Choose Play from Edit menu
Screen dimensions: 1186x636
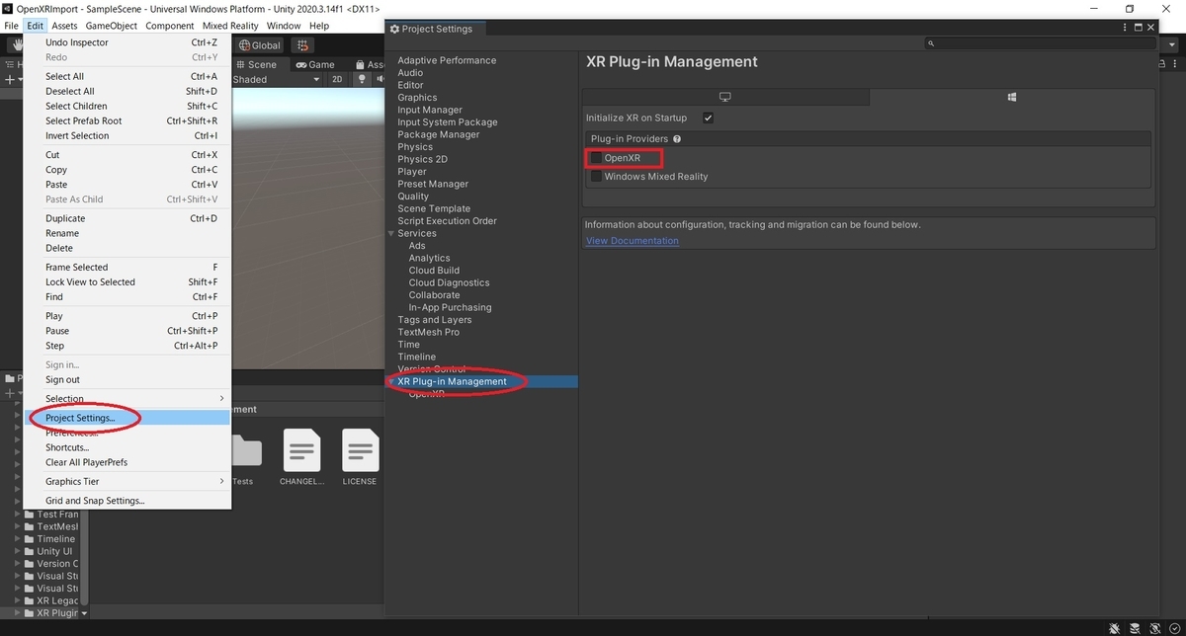click(x=127, y=316)
